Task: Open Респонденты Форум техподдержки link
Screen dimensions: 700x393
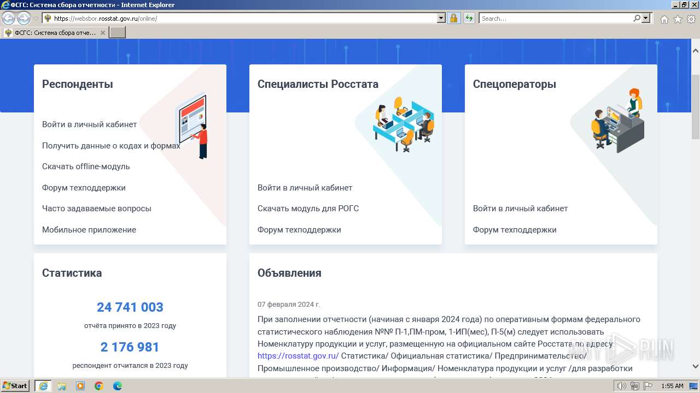Action: [84, 188]
